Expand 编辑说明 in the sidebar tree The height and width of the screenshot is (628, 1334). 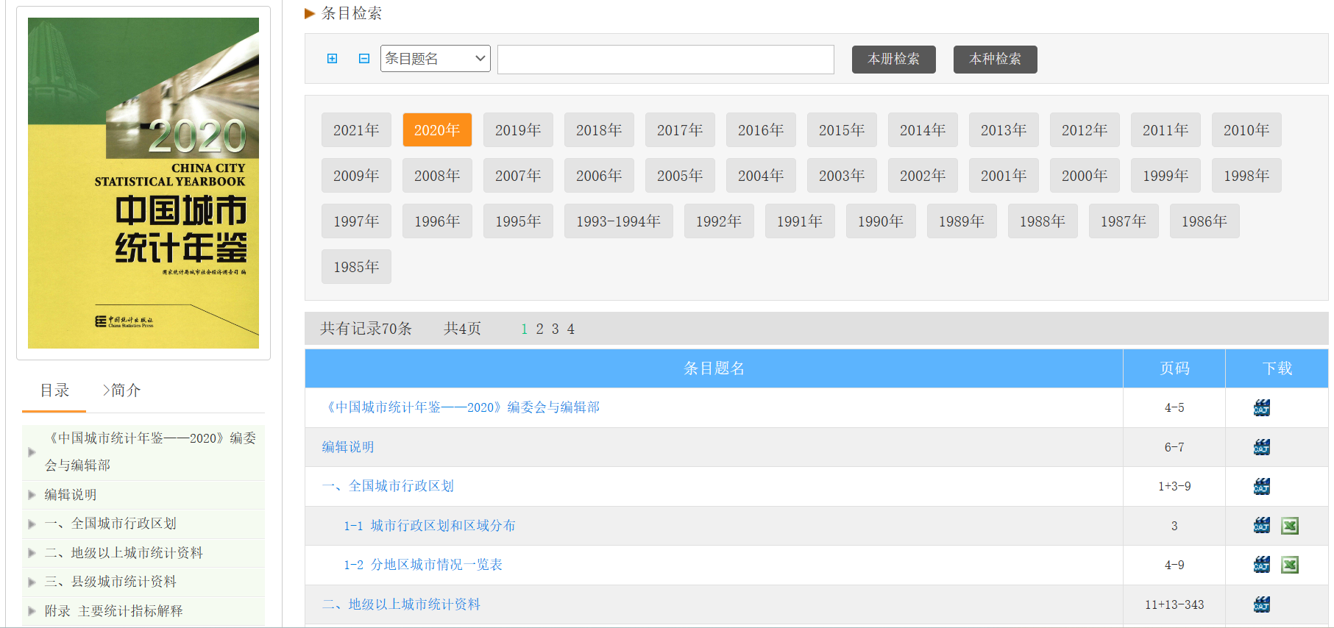click(x=32, y=495)
